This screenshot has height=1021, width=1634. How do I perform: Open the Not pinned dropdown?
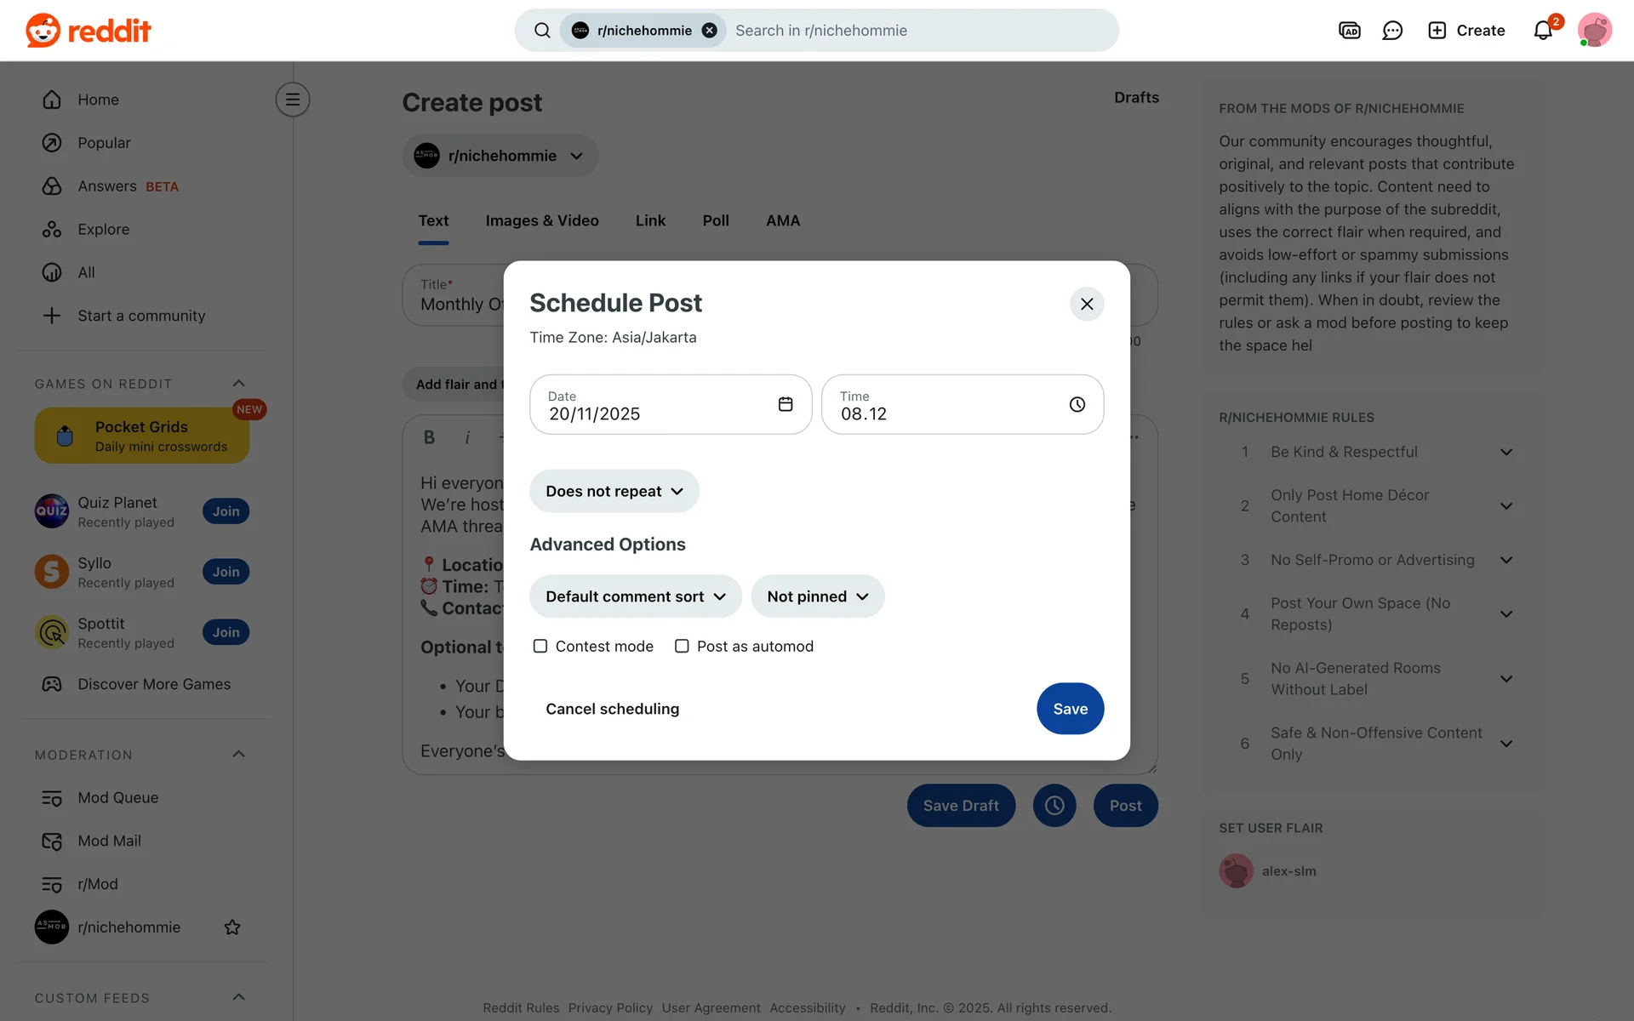817,596
